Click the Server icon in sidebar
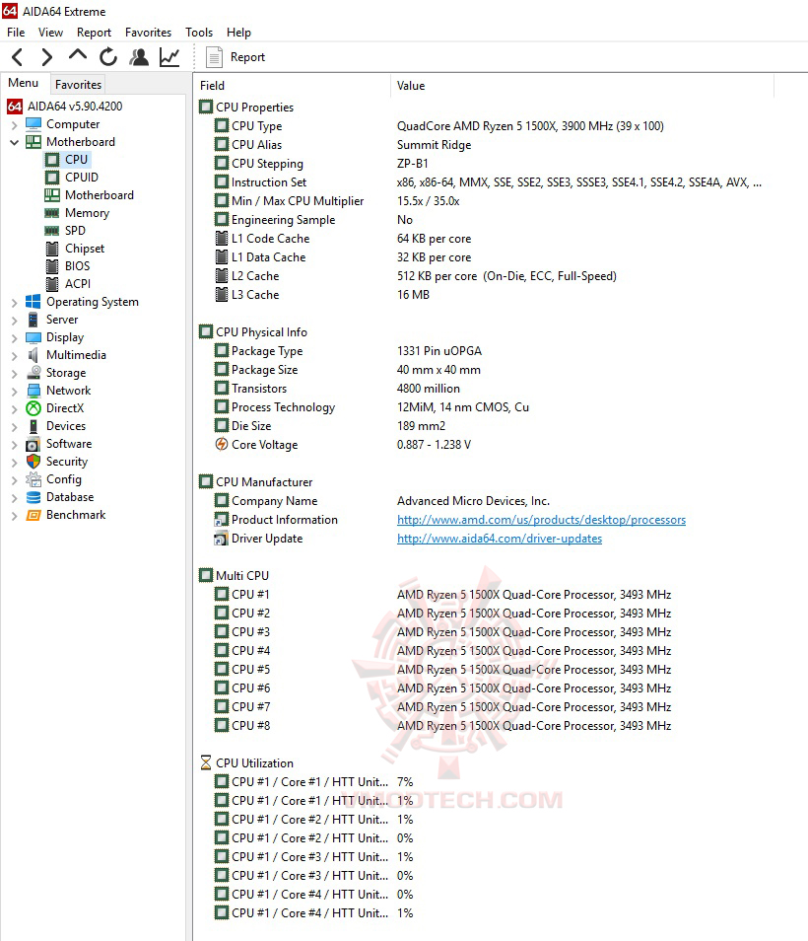The image size is (808, 941). [x=34, y=320]
